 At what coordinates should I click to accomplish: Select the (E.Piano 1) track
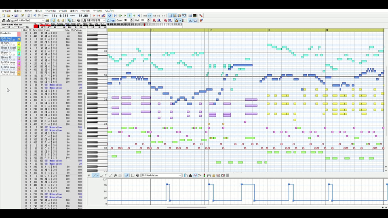coord(8,44)
